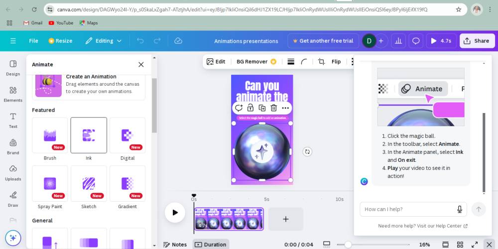Screen dimensions: 498x249
Task: Open the three-dots more options menu
Action: [x=285, y=108]
